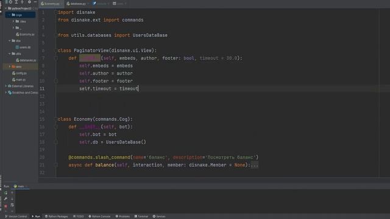
Task: Collapse the utils folder
Action: [x=10, y=54]
